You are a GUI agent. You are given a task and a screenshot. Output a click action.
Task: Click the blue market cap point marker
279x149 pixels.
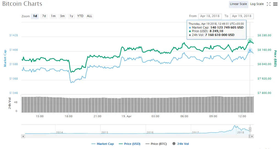(x=250, y=50)
